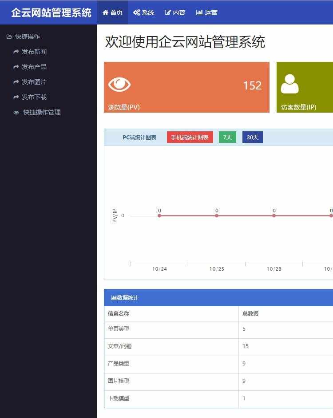Click the 企云网站管理系统 logo title
Screen dimensions: 333x418
tap(52, 12)
